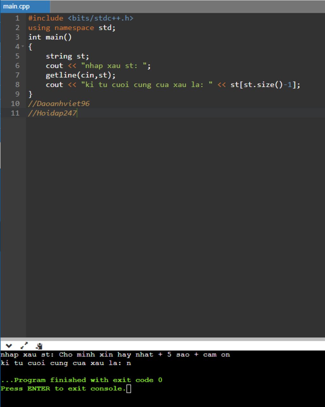Click the divider bar above the console toolbar

(162, 339)
